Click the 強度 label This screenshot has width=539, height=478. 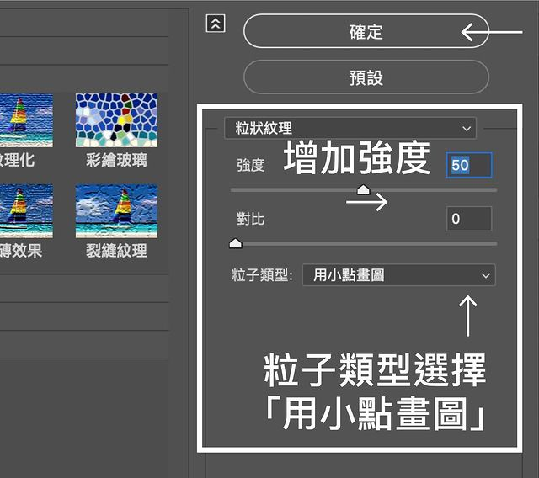pyautogui.click(x=251, y=165)
